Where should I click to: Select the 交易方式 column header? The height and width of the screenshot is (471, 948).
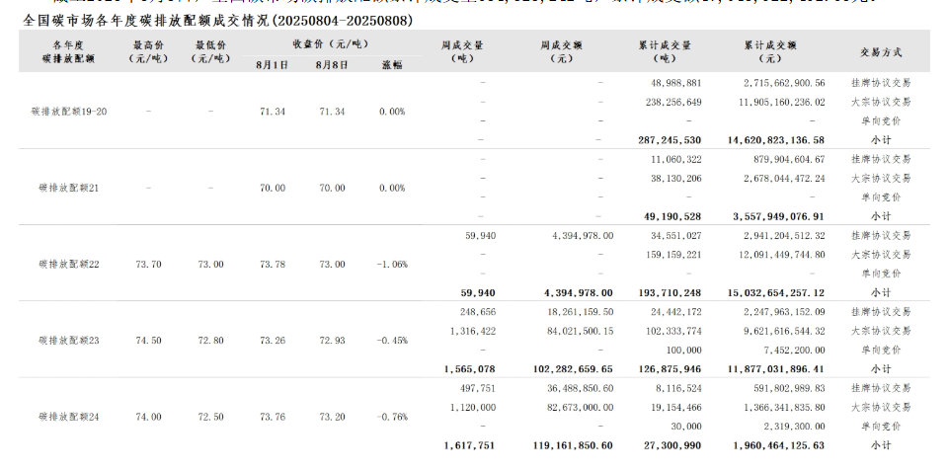[880, 51]
